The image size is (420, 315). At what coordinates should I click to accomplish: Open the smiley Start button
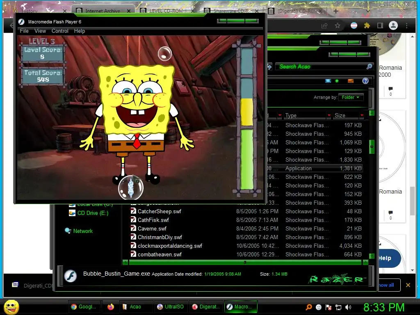point(11,307)
